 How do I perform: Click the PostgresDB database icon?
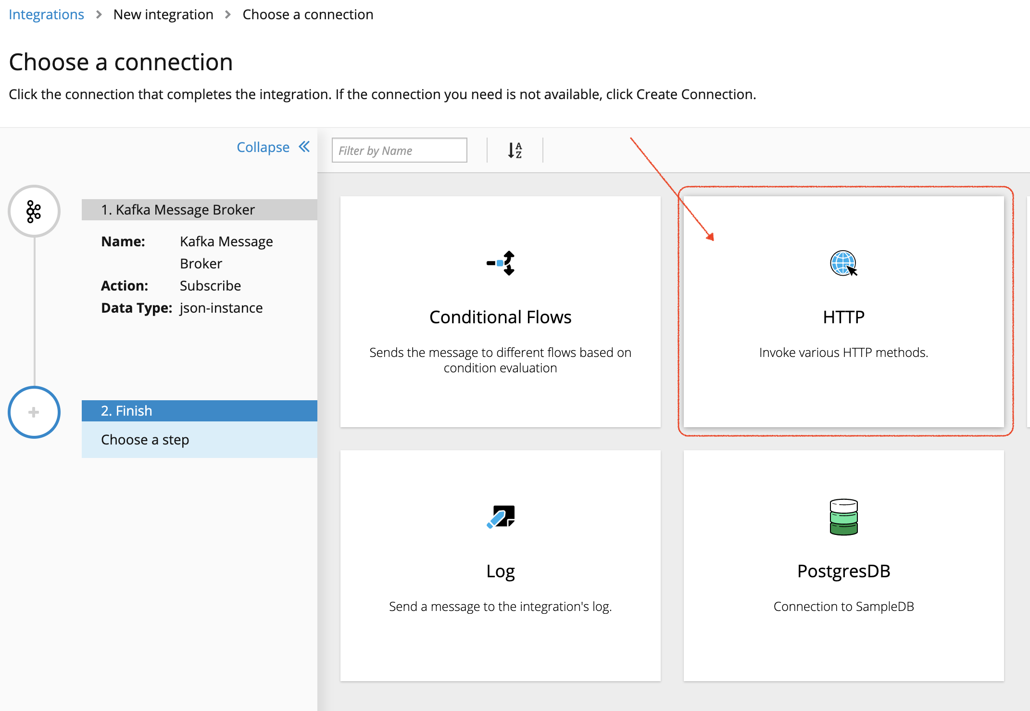tap(843, 517)
